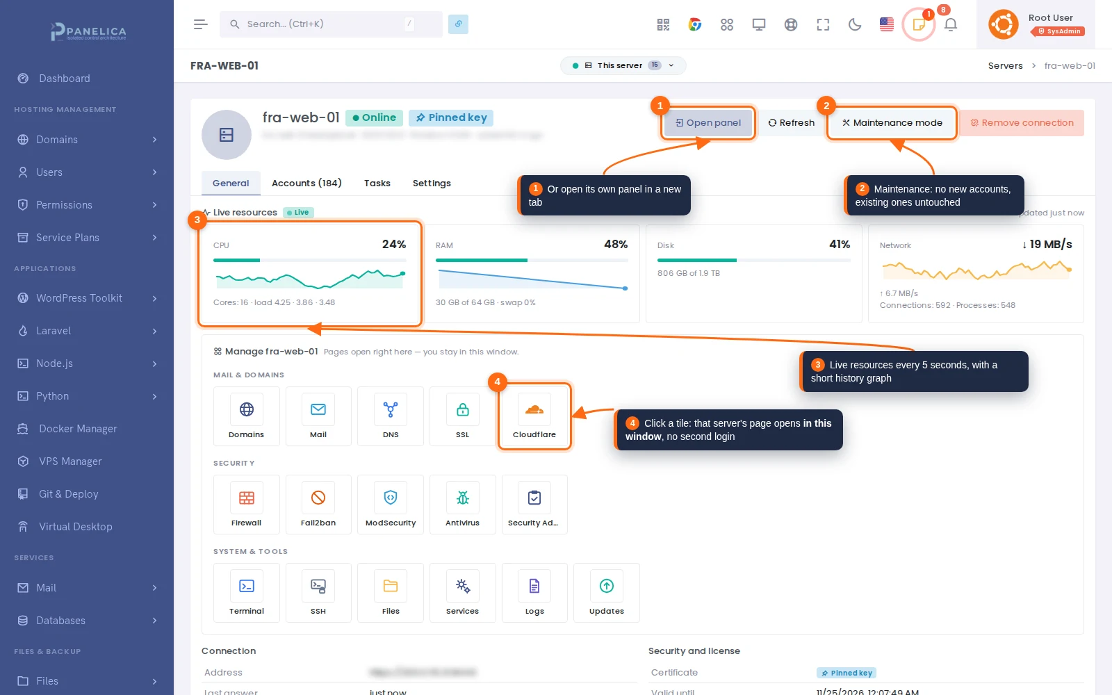Open the DNS management tile
The height and width of the screenshot is (695, 1112).
pos(391,416)
